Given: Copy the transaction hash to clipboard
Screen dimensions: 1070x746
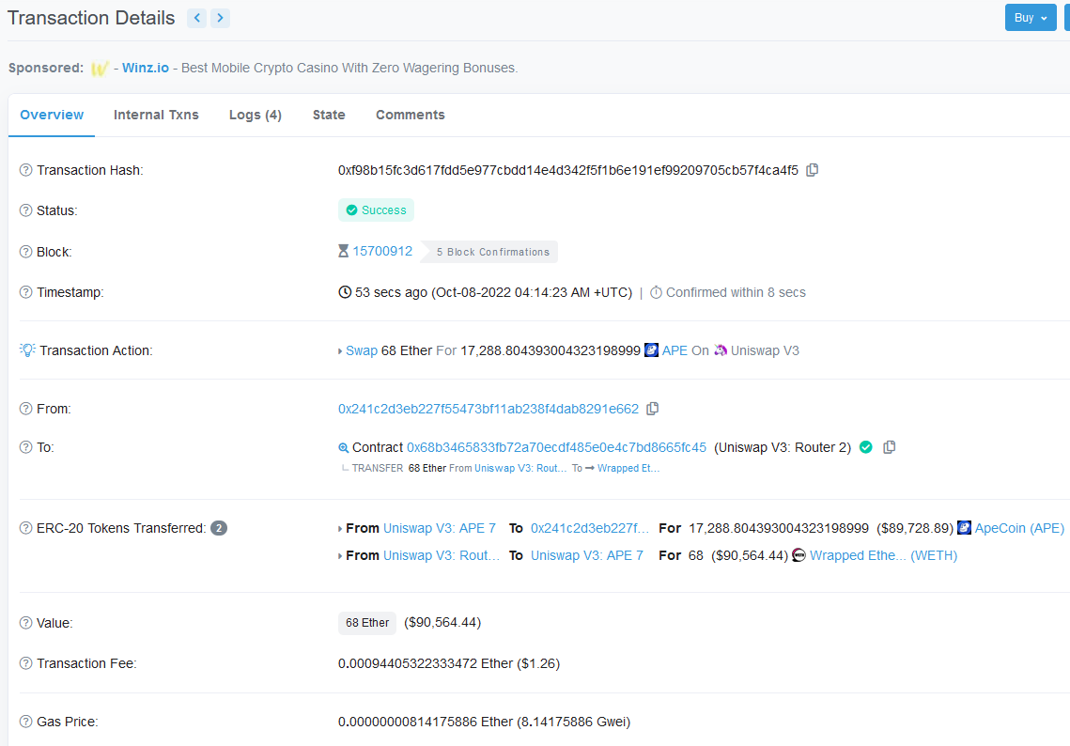Looking at the screenshot, I should [812, 170].
